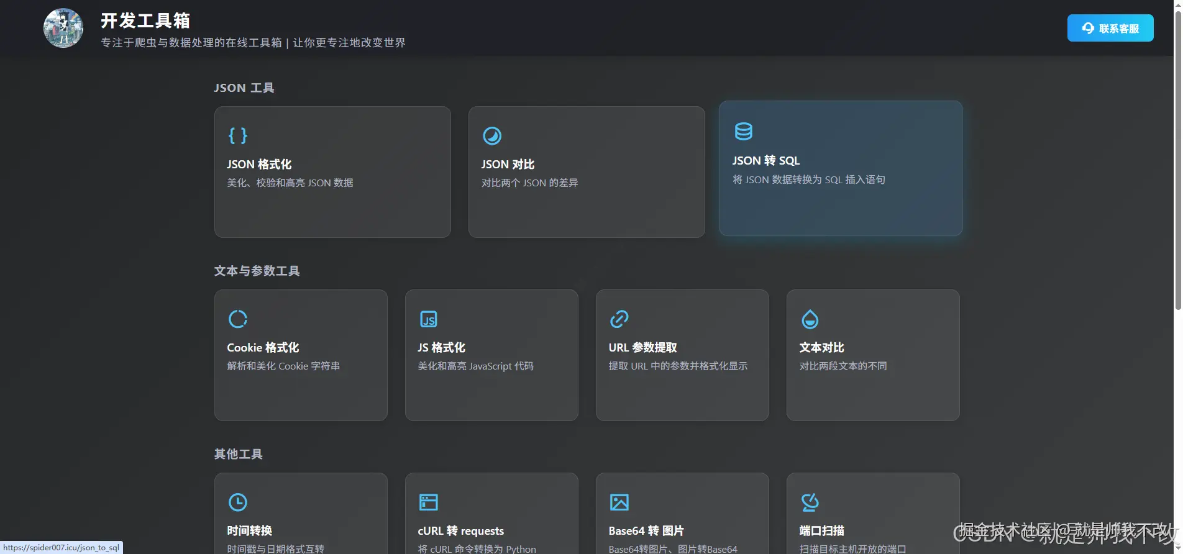Click the JSON 工具 section heading

(x=244, y=88)
